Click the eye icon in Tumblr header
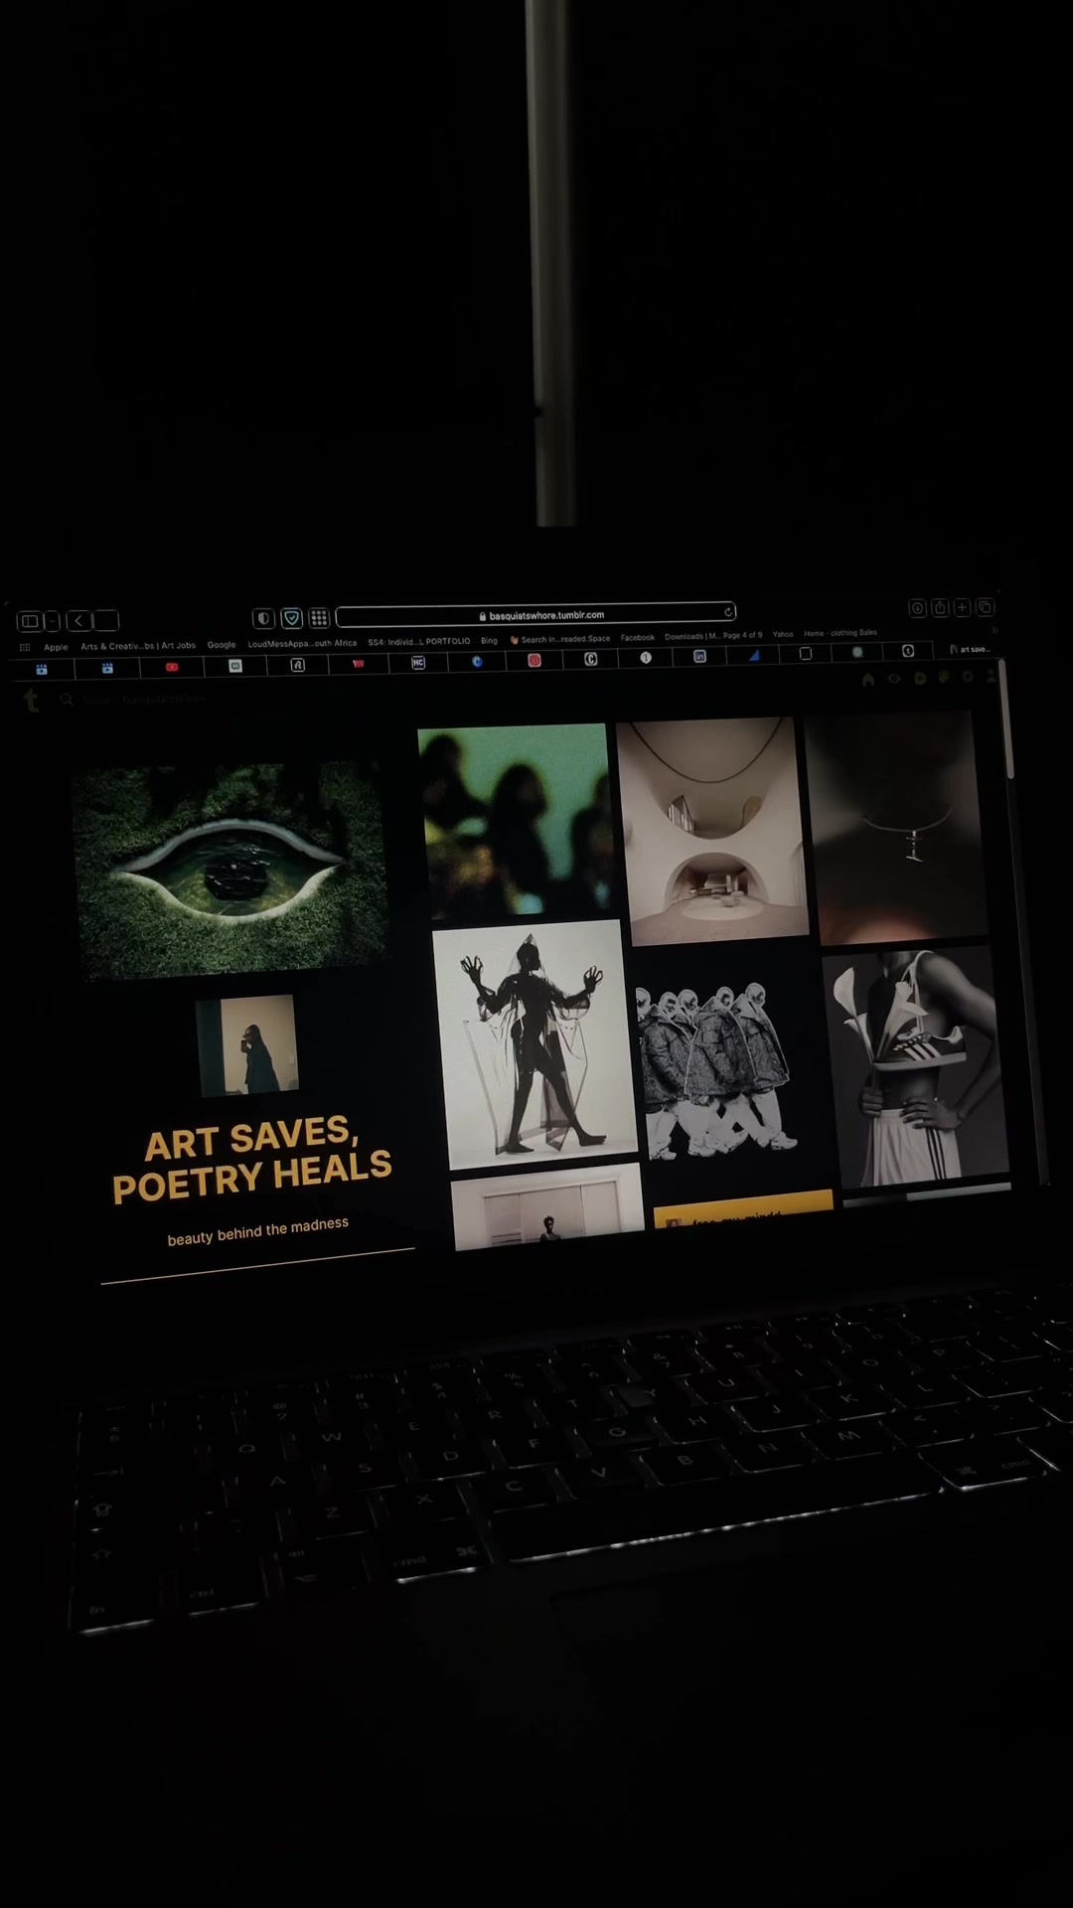Screen dimensions: 1073x1908 pos(894,679)
